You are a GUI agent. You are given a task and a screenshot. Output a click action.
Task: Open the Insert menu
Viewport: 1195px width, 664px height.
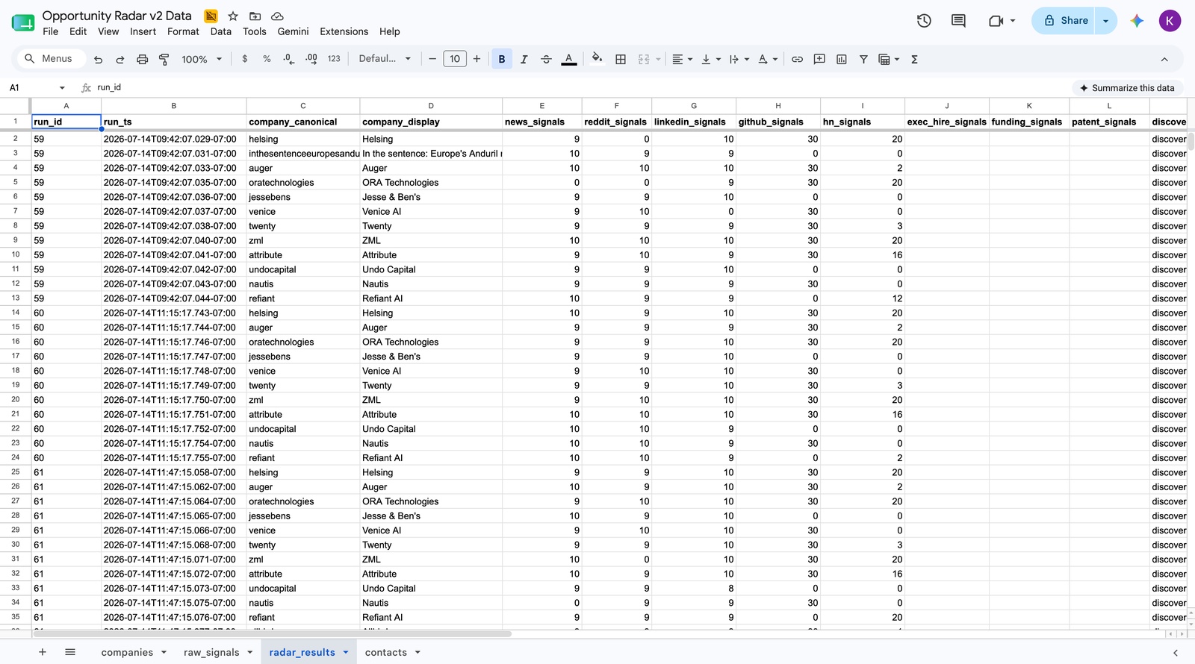pos(143,31)
